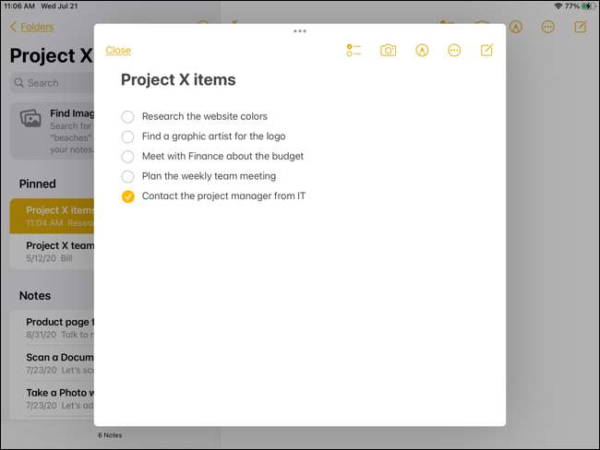Image resolution: width=600 pixels, height=450 pixels.
Task: Open the more options ellipsis in the note popup
Action: click(454, 50)
